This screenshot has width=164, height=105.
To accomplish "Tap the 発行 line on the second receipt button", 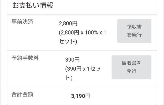I will pyautogui.click(x=131, y=71).
